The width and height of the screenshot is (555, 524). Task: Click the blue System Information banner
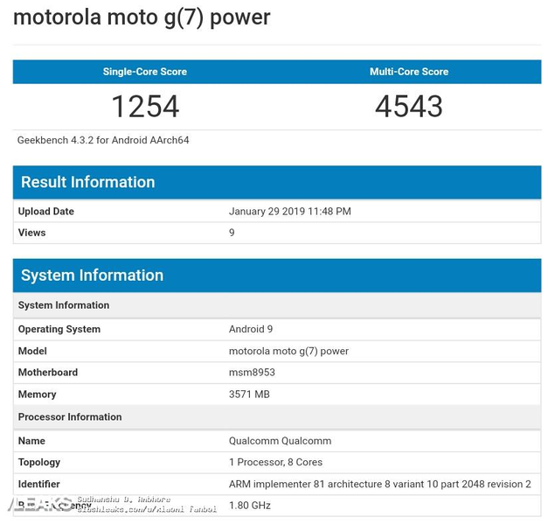point(277,276)
